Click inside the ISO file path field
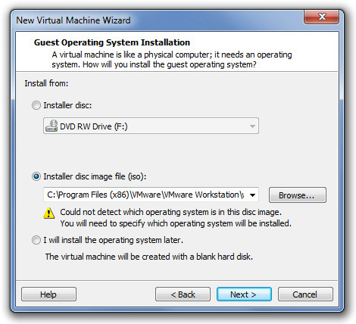 [x=145, y=195]
